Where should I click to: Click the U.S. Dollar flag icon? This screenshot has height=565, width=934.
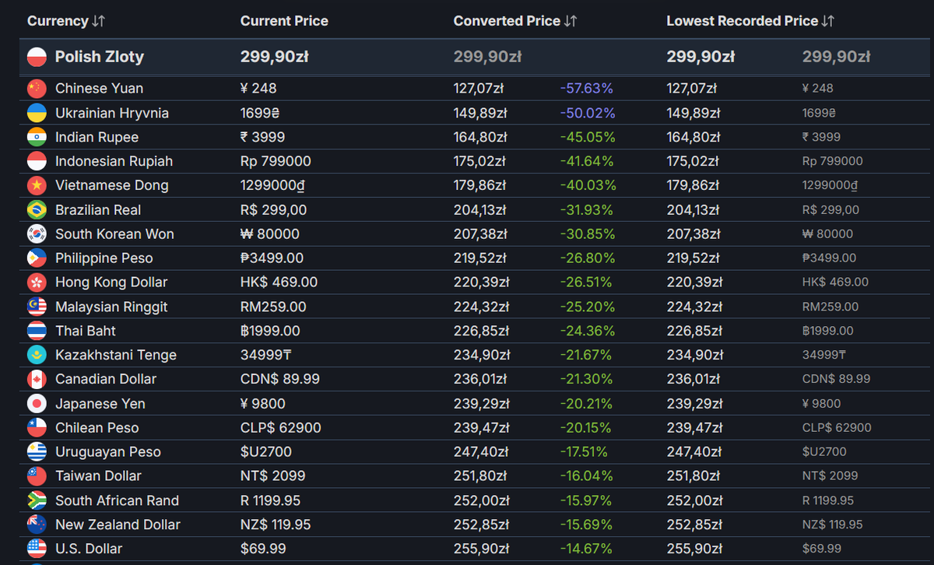[x=37, y=549]
